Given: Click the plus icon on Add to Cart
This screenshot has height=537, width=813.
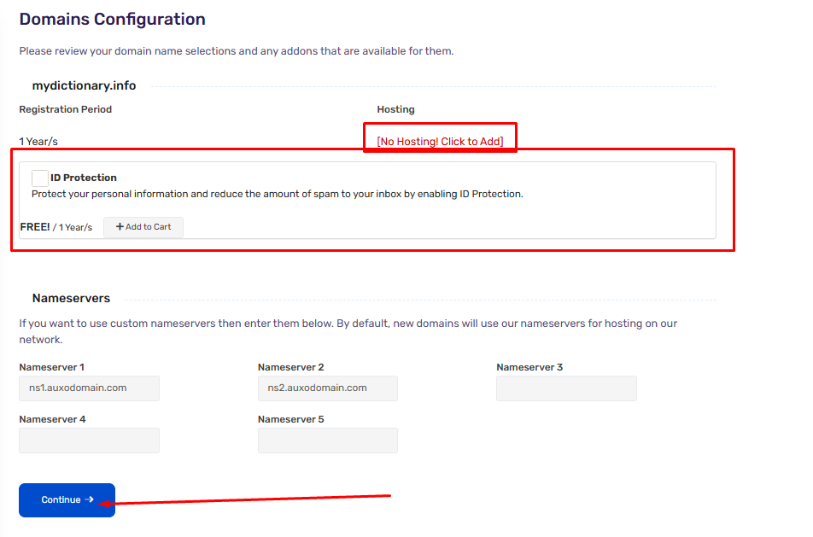Looking at the screenshot, I should click(x=120, y=227).
